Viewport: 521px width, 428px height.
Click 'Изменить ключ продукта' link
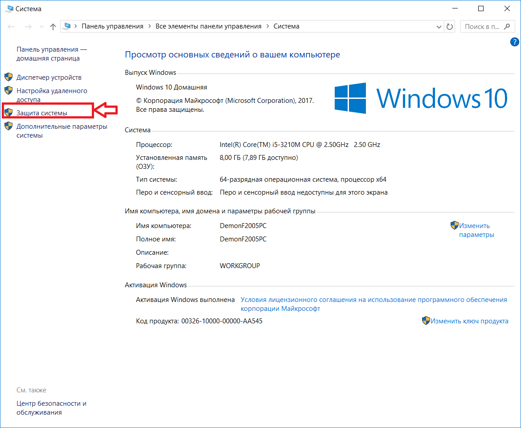[469, 321]
